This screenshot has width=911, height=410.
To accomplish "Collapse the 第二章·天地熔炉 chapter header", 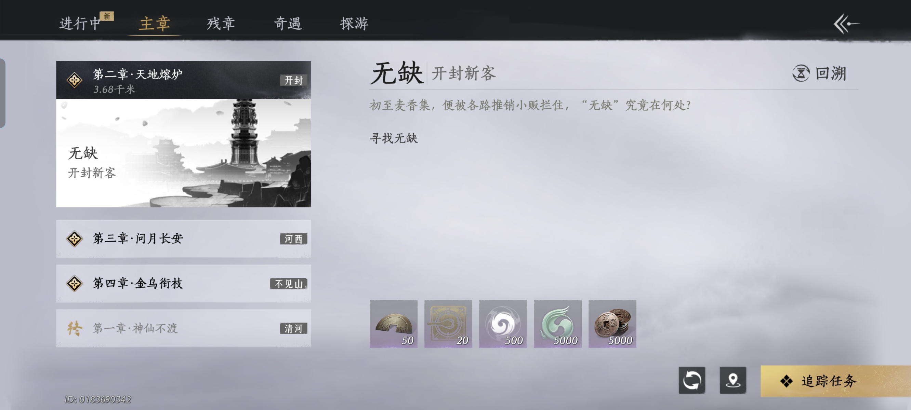I will [184, 80].
